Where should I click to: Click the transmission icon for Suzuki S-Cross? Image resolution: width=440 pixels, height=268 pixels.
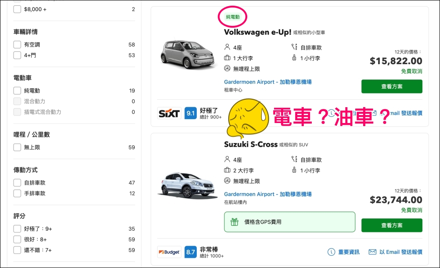[294, 159]
